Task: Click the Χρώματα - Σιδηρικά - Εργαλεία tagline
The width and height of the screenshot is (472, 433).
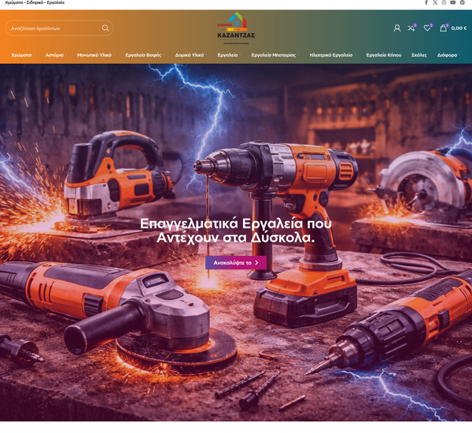Action: (35, 2)
